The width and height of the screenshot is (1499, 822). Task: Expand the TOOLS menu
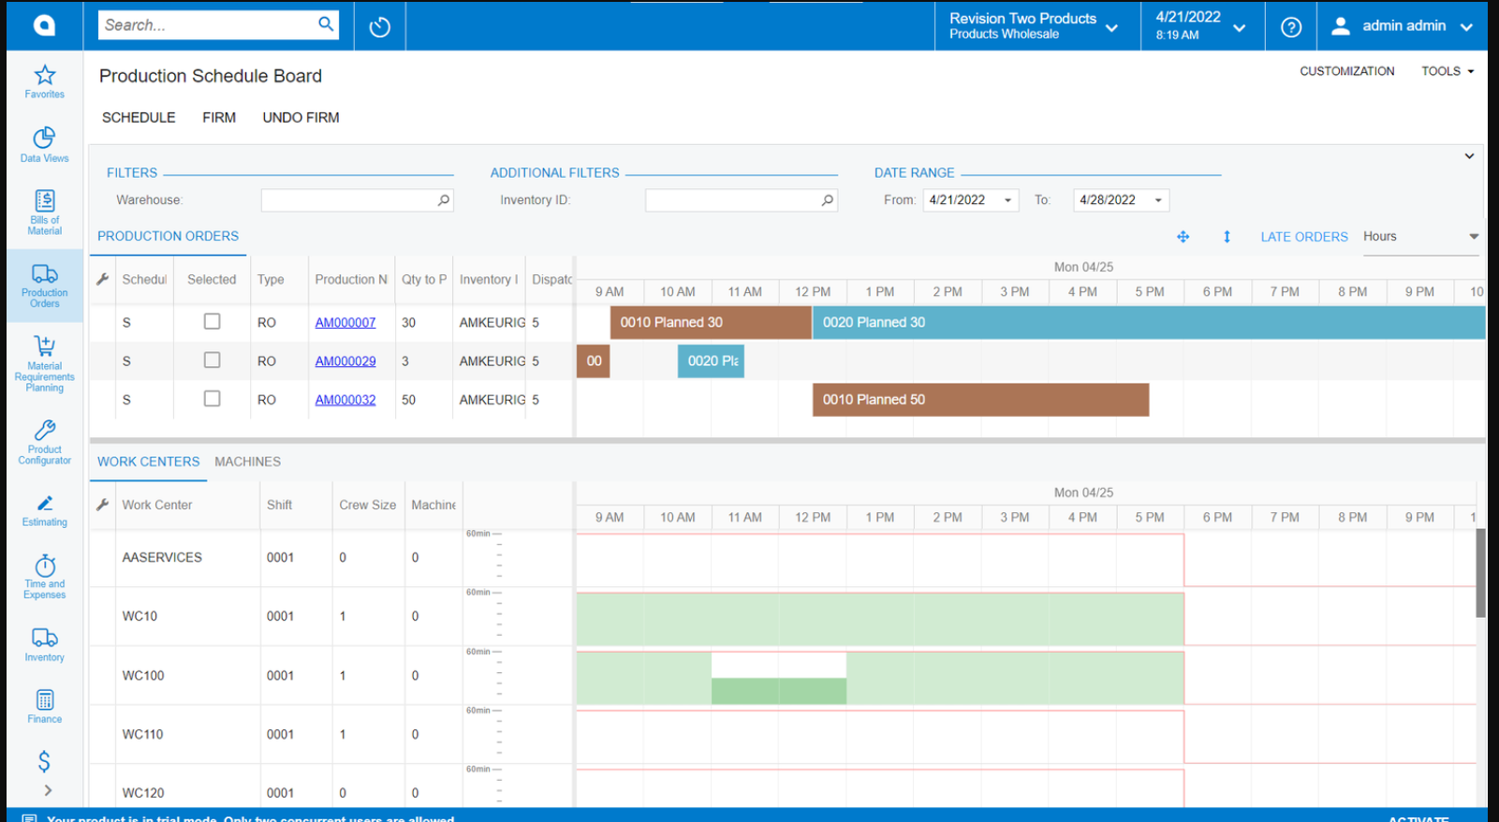[1448, 71]
